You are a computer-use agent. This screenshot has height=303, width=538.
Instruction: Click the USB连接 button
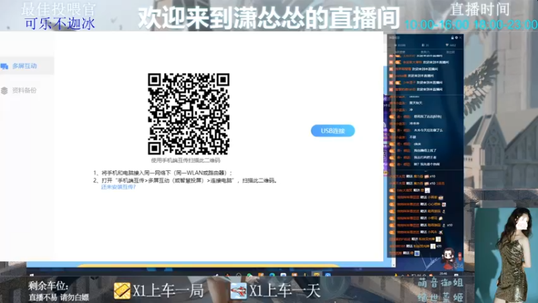point(332,131)
